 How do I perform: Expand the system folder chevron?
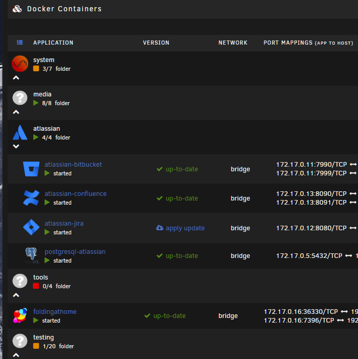point(16,78)
